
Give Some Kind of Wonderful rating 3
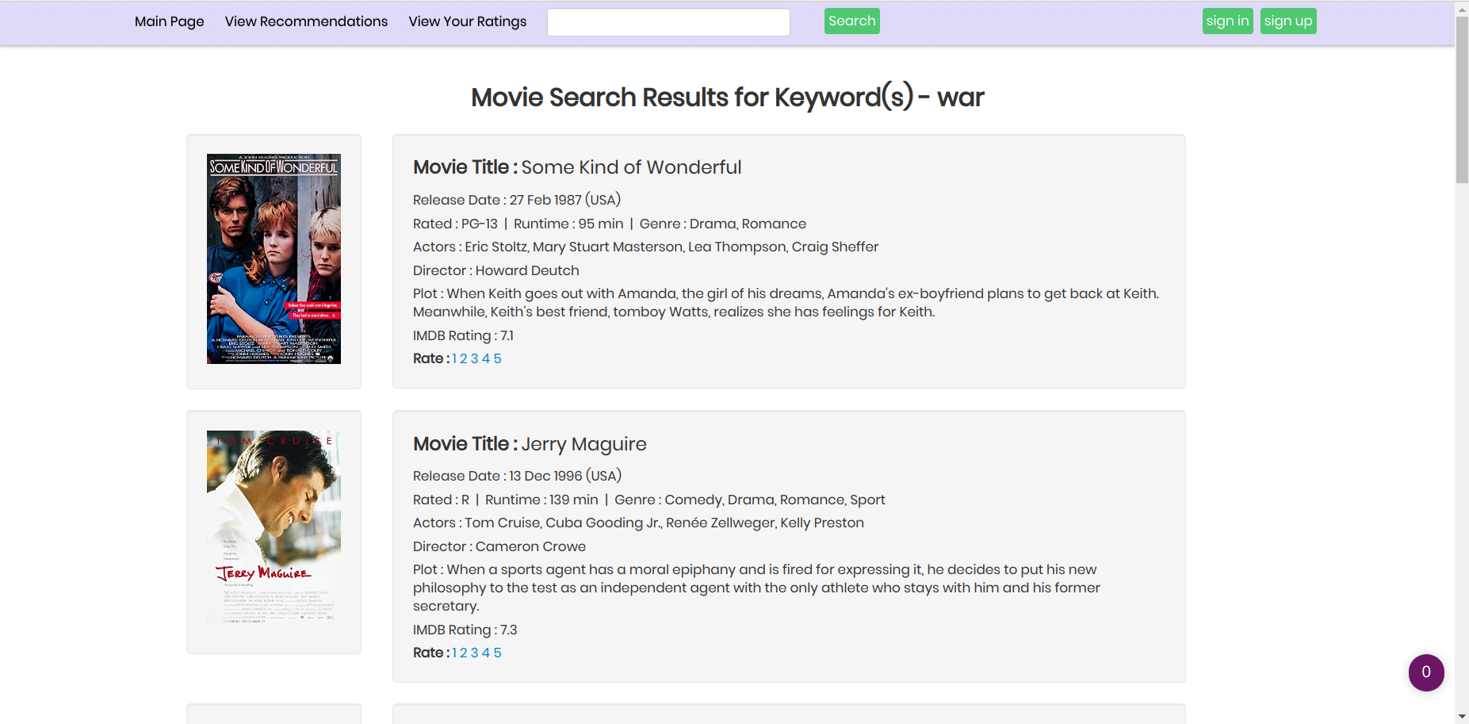[475, 359]
